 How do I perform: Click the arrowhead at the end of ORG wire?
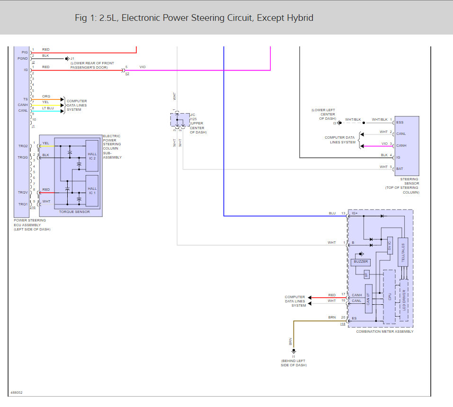pos(62,99)
